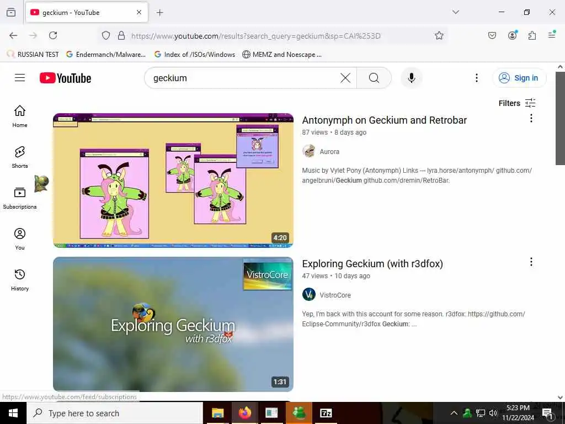Click the browser address bar URL
The height and width of the screenshot is (424, 565).
[x=256, y=36]
